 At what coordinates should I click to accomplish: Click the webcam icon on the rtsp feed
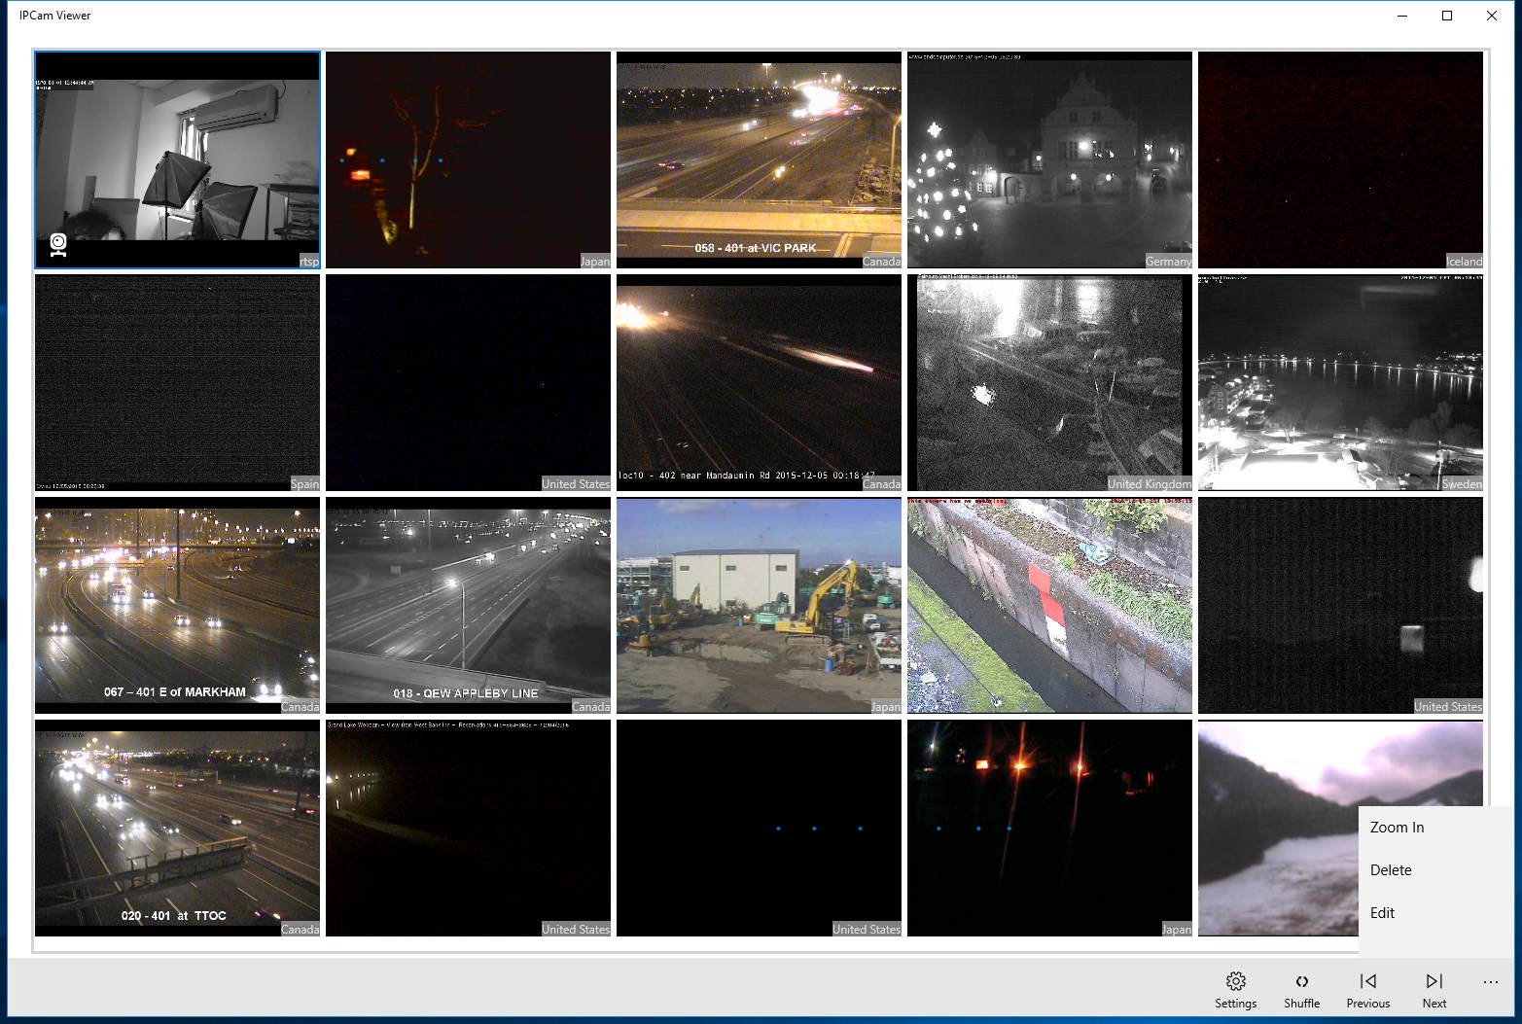point(58,245)
